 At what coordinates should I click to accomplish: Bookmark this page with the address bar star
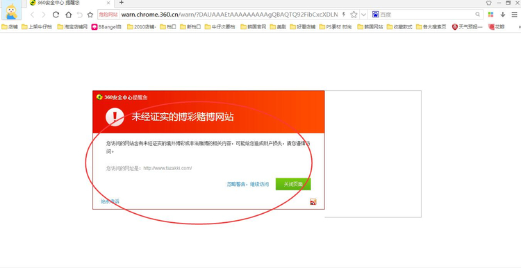click(x=354, y=15)
